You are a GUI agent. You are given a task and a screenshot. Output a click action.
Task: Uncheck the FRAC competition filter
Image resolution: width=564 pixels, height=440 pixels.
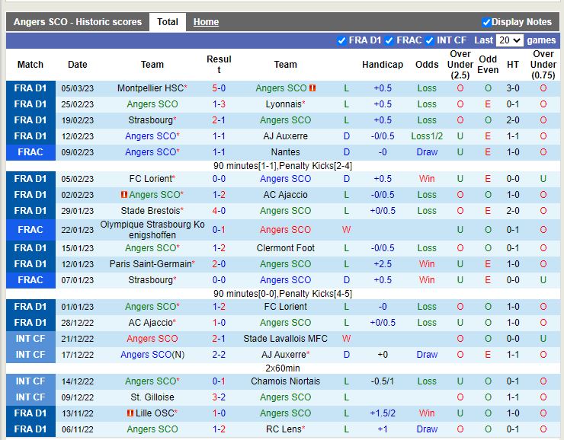click(389, 40)
